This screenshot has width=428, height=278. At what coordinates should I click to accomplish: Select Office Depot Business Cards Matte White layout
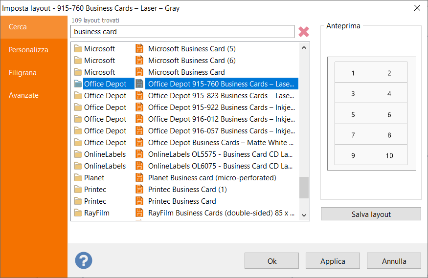[221, 143]
